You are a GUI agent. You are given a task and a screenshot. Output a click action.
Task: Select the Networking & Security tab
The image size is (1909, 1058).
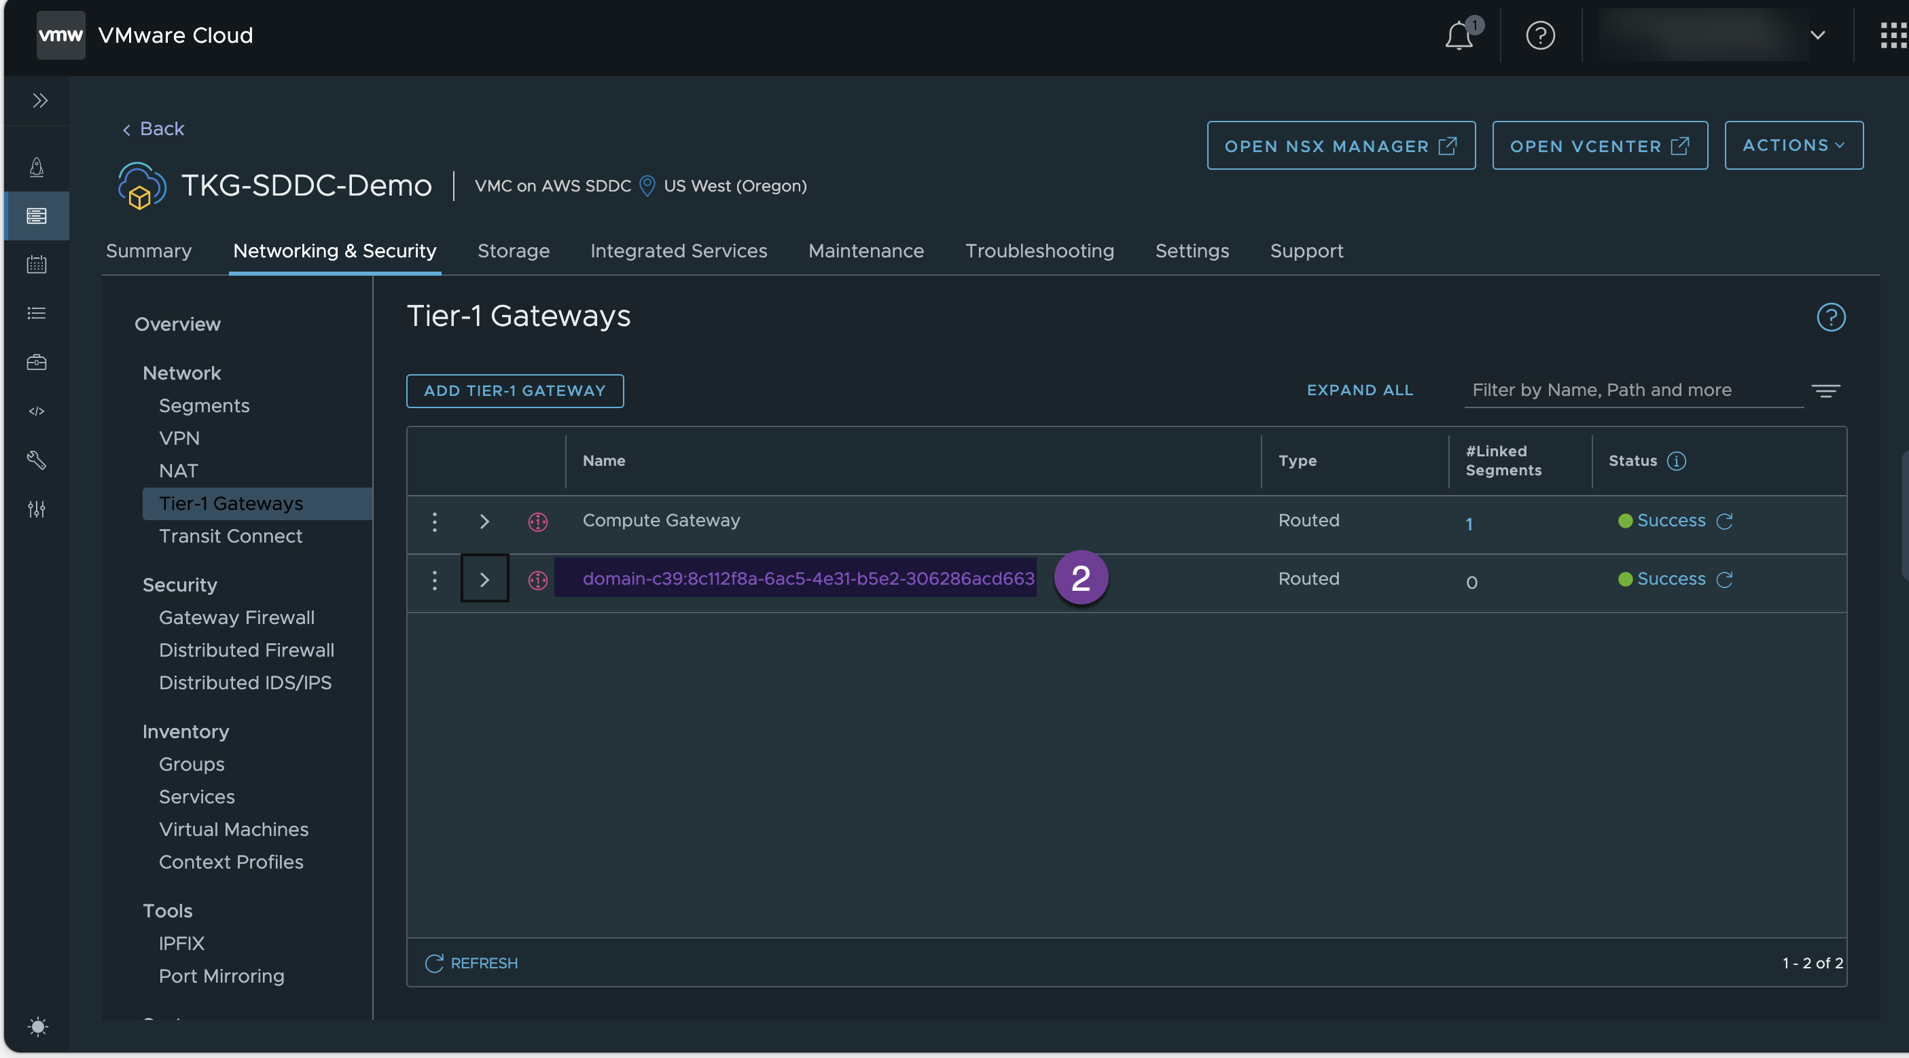pyautogui.click(x=334, y=251)
